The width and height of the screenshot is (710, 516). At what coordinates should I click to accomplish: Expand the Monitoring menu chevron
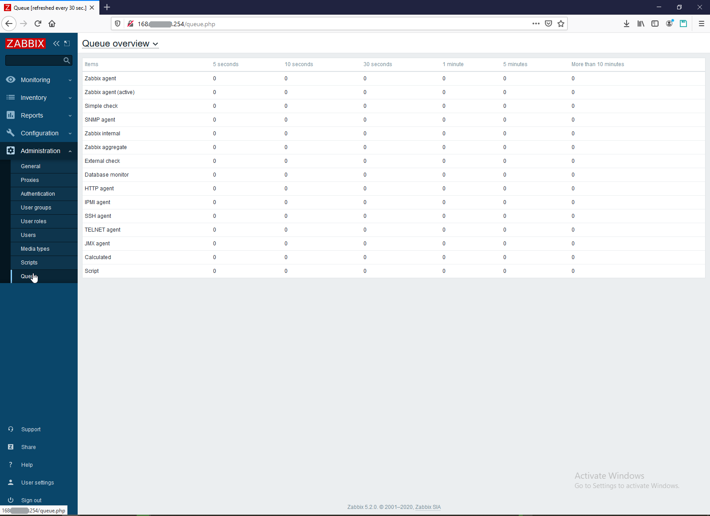[x=70, y=80]
